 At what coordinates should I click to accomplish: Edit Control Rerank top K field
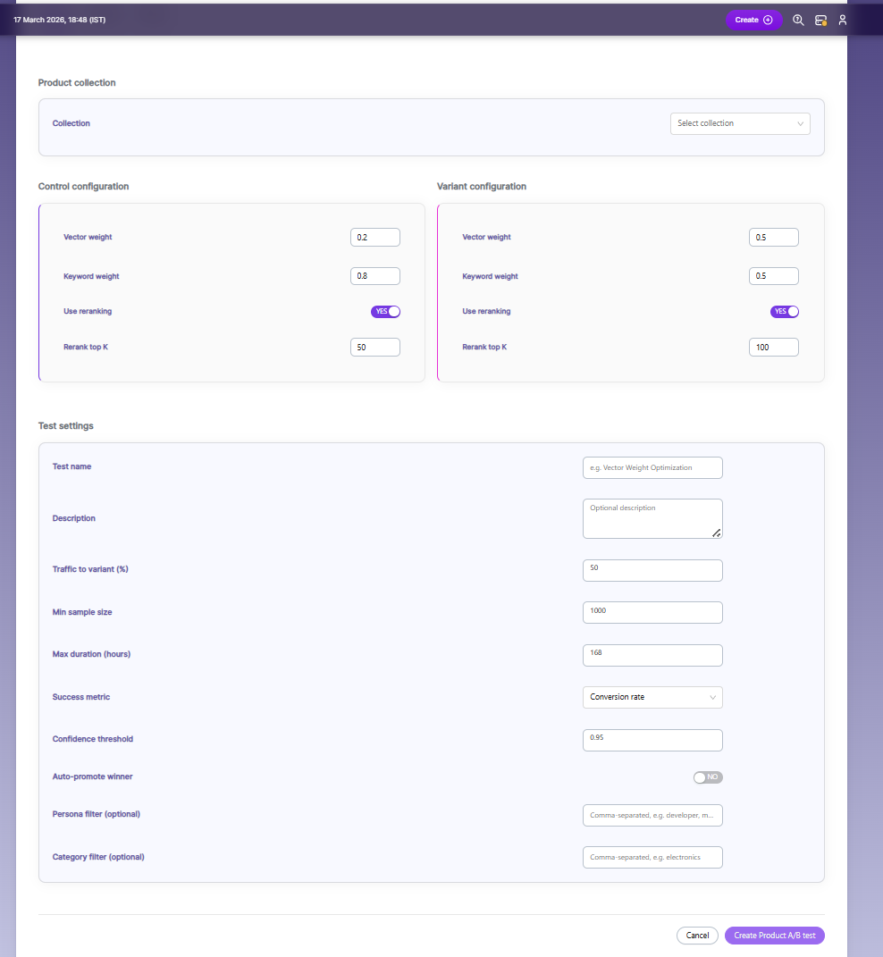tap(375, 348)
